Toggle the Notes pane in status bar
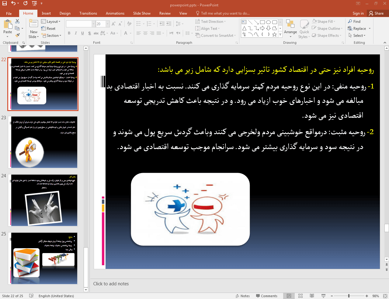Image resolution: width=389 pixels, height=299 pixels. coord(242,296)
